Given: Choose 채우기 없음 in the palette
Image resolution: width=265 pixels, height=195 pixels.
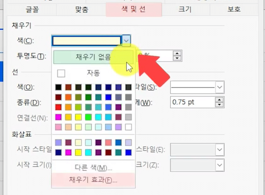Looking at the screenshot, I should tap(93, 57).
